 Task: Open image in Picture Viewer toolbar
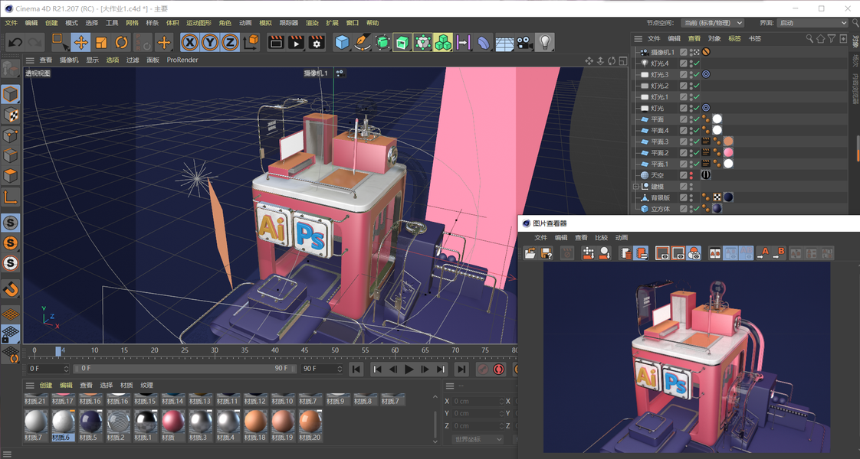(x=530, y=252)
